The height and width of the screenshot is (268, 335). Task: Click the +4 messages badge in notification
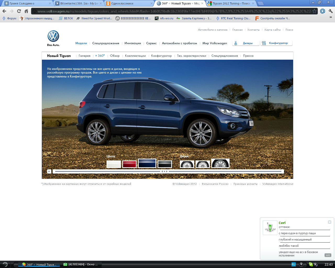(328, 255)
